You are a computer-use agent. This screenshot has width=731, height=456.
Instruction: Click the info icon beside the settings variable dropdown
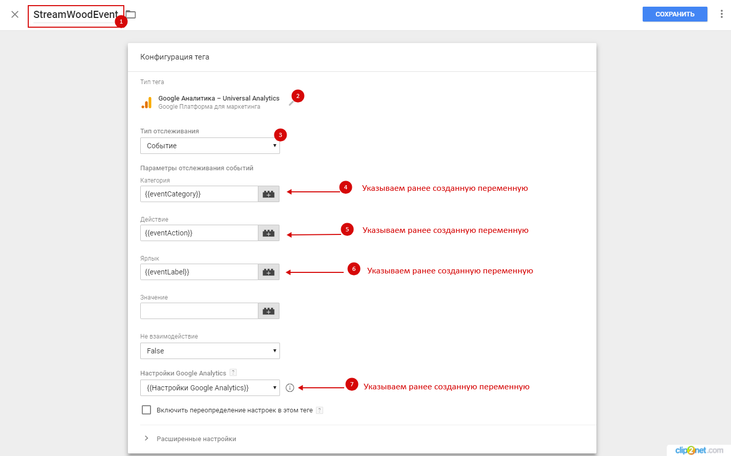290,388
